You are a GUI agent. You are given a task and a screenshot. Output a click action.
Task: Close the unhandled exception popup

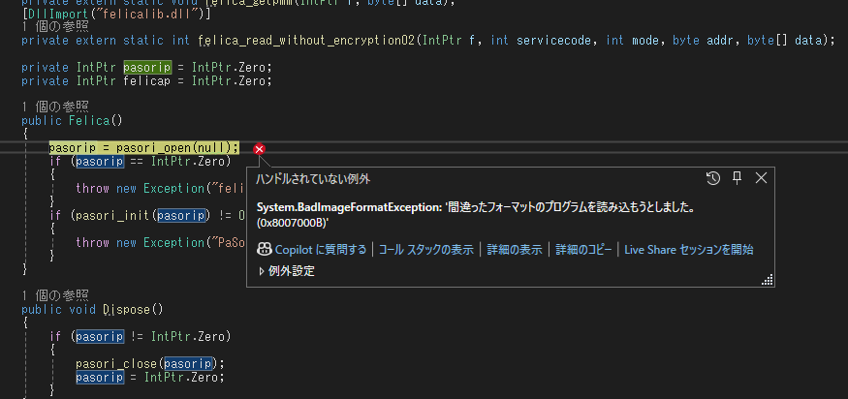(x=761, y=178)
